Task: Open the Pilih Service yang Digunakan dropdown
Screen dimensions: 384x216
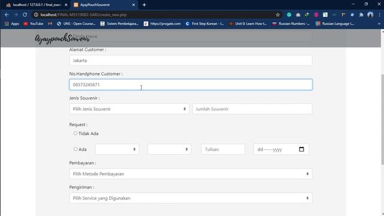Action: pos(191,198)
